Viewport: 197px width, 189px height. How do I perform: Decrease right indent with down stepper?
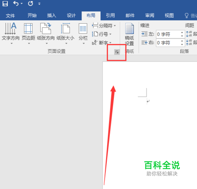[182, 45]
